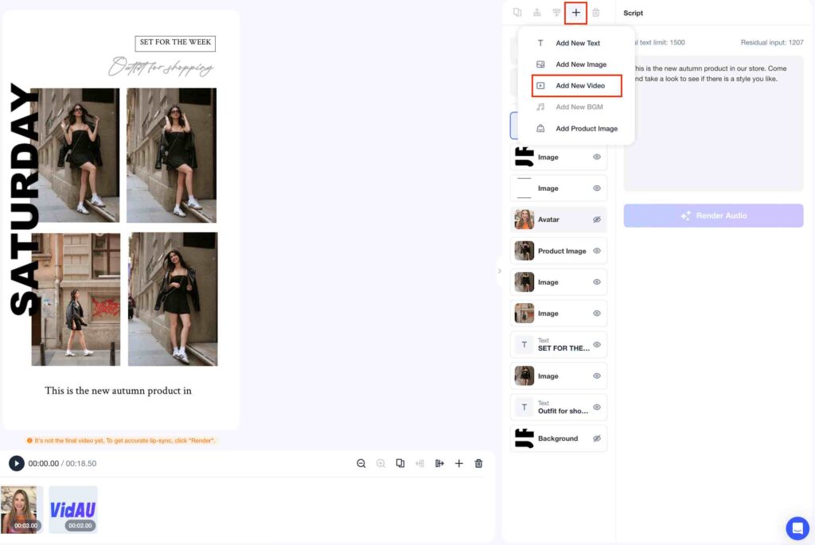
Task: Choose Add Product Image from the menu
Action: point(577,128)
